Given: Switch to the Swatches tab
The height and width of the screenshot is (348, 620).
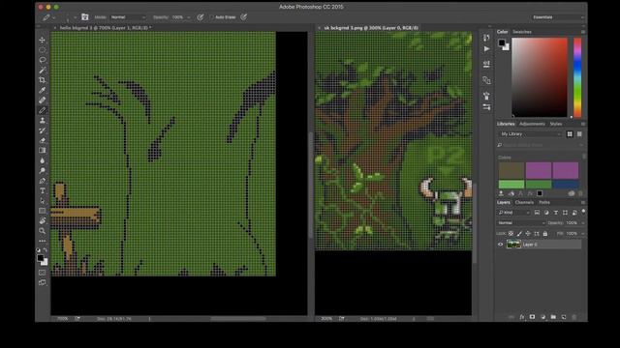Looking at the screenshot, I should [522, 32].
